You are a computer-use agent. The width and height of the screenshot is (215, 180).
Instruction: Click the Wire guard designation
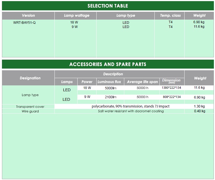[x=30, y=111]
